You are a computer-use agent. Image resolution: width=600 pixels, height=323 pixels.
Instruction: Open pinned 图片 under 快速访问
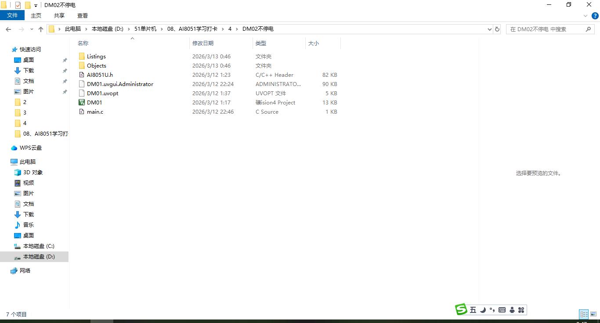click(x=29, y=92)
